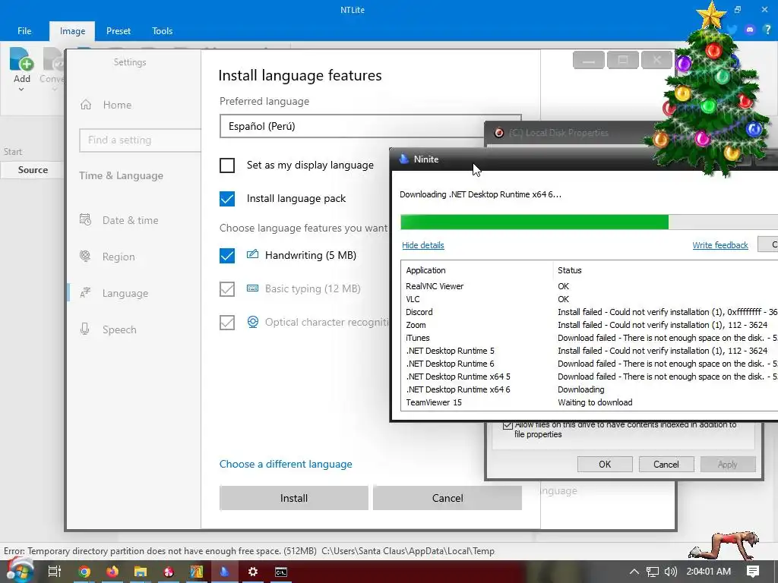This screenshot has height=583, width=778.
Task: Toggle Allow files to have contents indexed checkbox
Action: point(508,425)
